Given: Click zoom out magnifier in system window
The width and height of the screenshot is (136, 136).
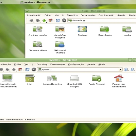Looking at the screenshot, I should [133, 69].
